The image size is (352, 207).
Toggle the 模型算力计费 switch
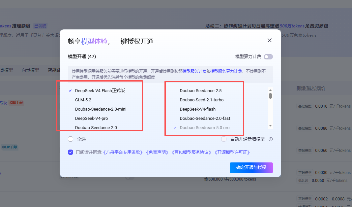pos(268,57)
